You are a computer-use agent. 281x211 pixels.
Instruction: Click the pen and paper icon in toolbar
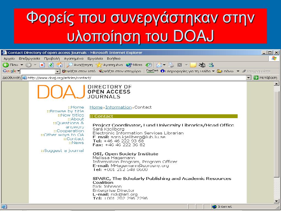(x=202, y=65)
